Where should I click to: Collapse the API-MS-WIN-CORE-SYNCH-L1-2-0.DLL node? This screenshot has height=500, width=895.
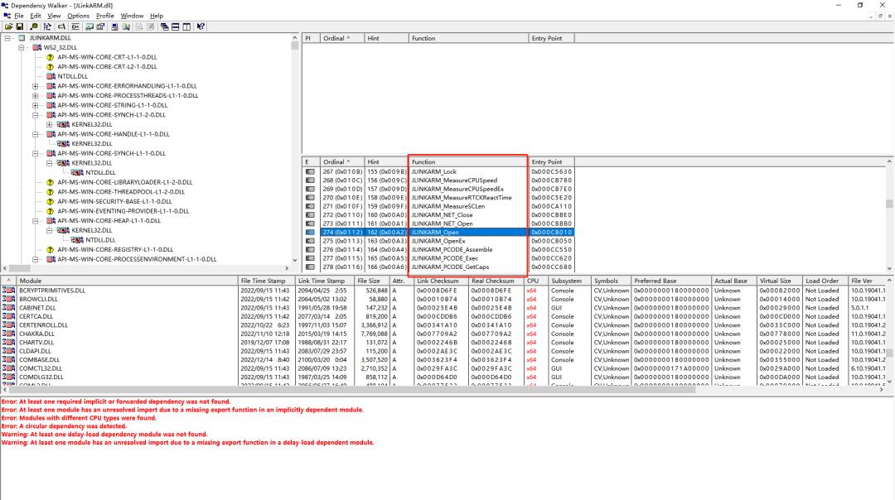[x=36, y=115]
